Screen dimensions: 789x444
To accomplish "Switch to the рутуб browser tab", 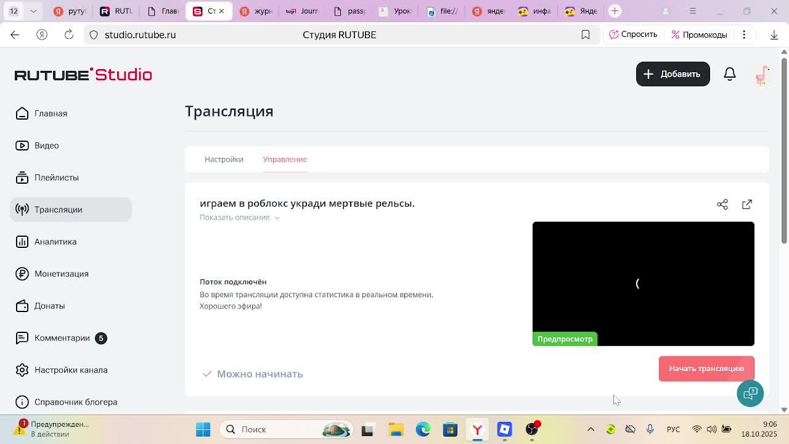I will (70, 11).
